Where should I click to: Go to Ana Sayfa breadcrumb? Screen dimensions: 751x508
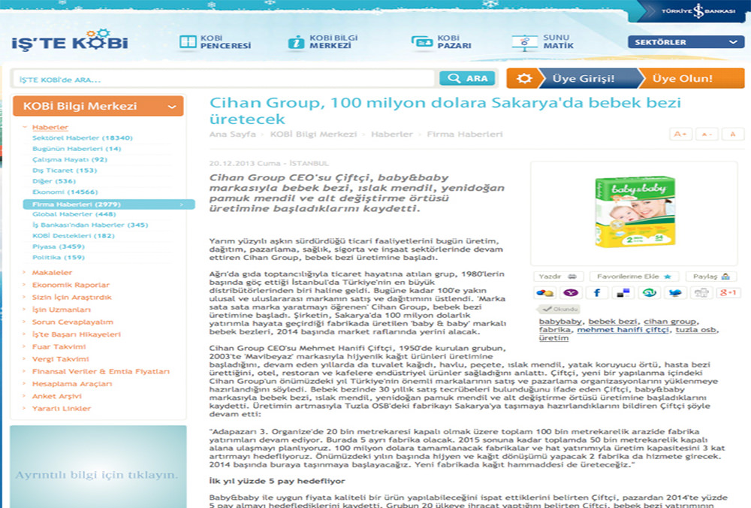pos(232,135)
